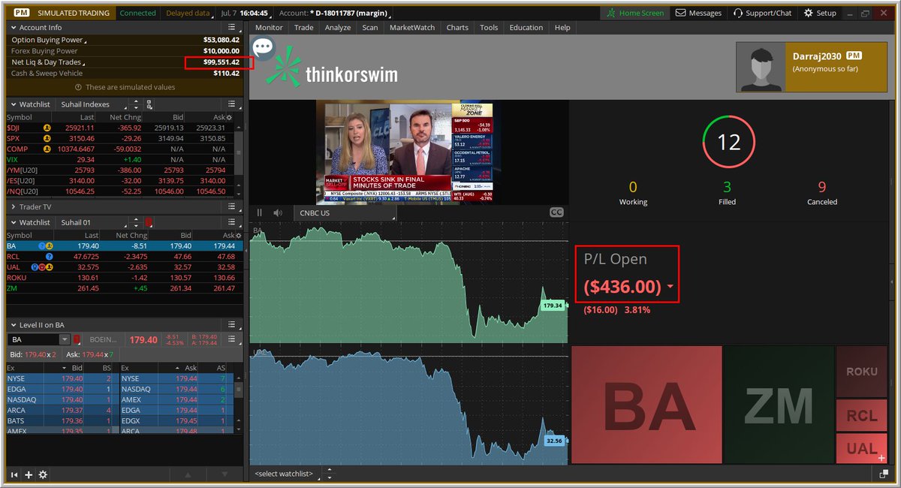
Task: Select the ZM watchlist row
Action: pyautogui.click(x=125, y=288)
